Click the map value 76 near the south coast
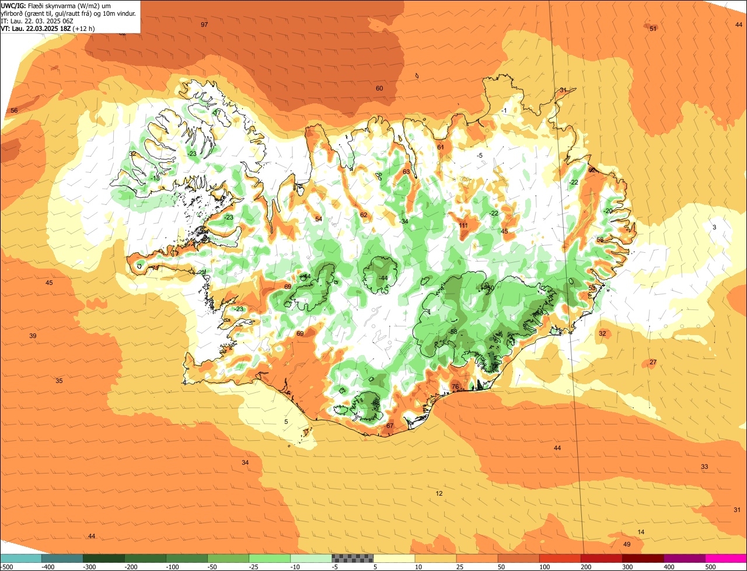The width and height of the screenshot is (747, 571). coord(455,387)
